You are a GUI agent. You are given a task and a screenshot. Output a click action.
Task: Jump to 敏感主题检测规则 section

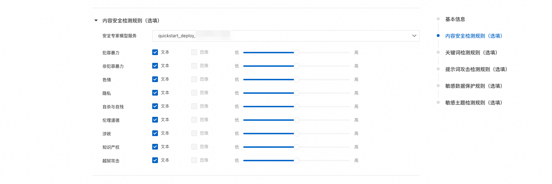pyautogui.click(x=473, y=103)
